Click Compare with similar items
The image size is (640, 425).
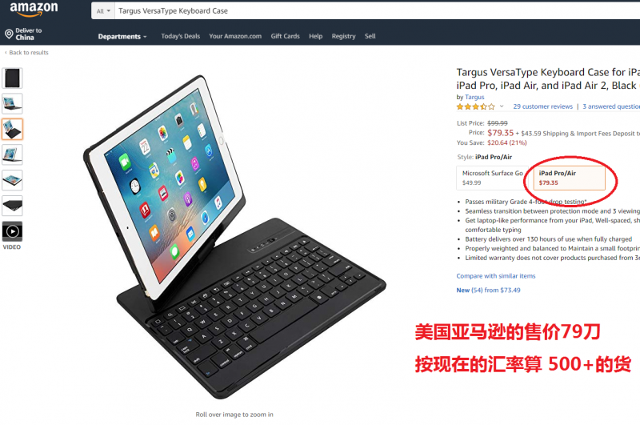coord(496,276)
